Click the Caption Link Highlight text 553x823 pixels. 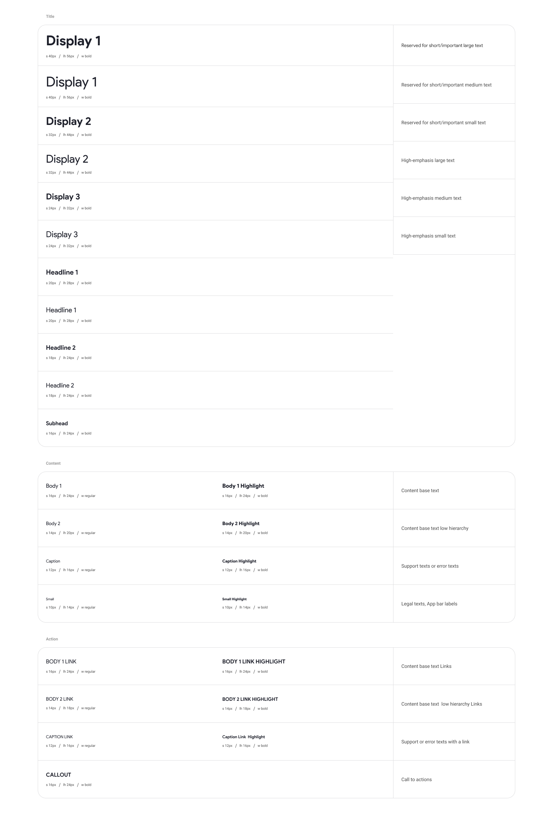click(x=243, y=737)
